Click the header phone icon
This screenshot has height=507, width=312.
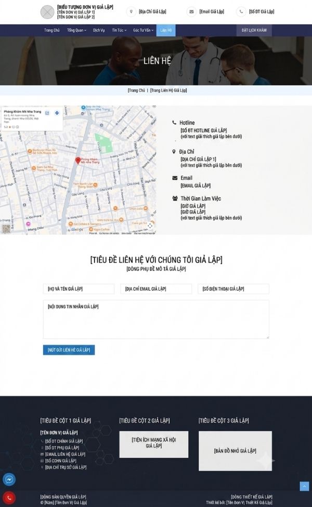pos(241,11)
